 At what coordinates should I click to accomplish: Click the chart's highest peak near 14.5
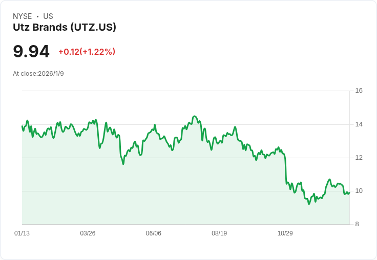[x=195, y=116]
